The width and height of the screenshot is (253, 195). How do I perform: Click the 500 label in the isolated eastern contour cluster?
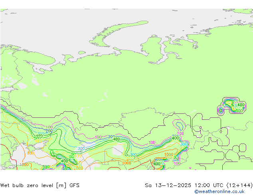[x=239, y=111]
